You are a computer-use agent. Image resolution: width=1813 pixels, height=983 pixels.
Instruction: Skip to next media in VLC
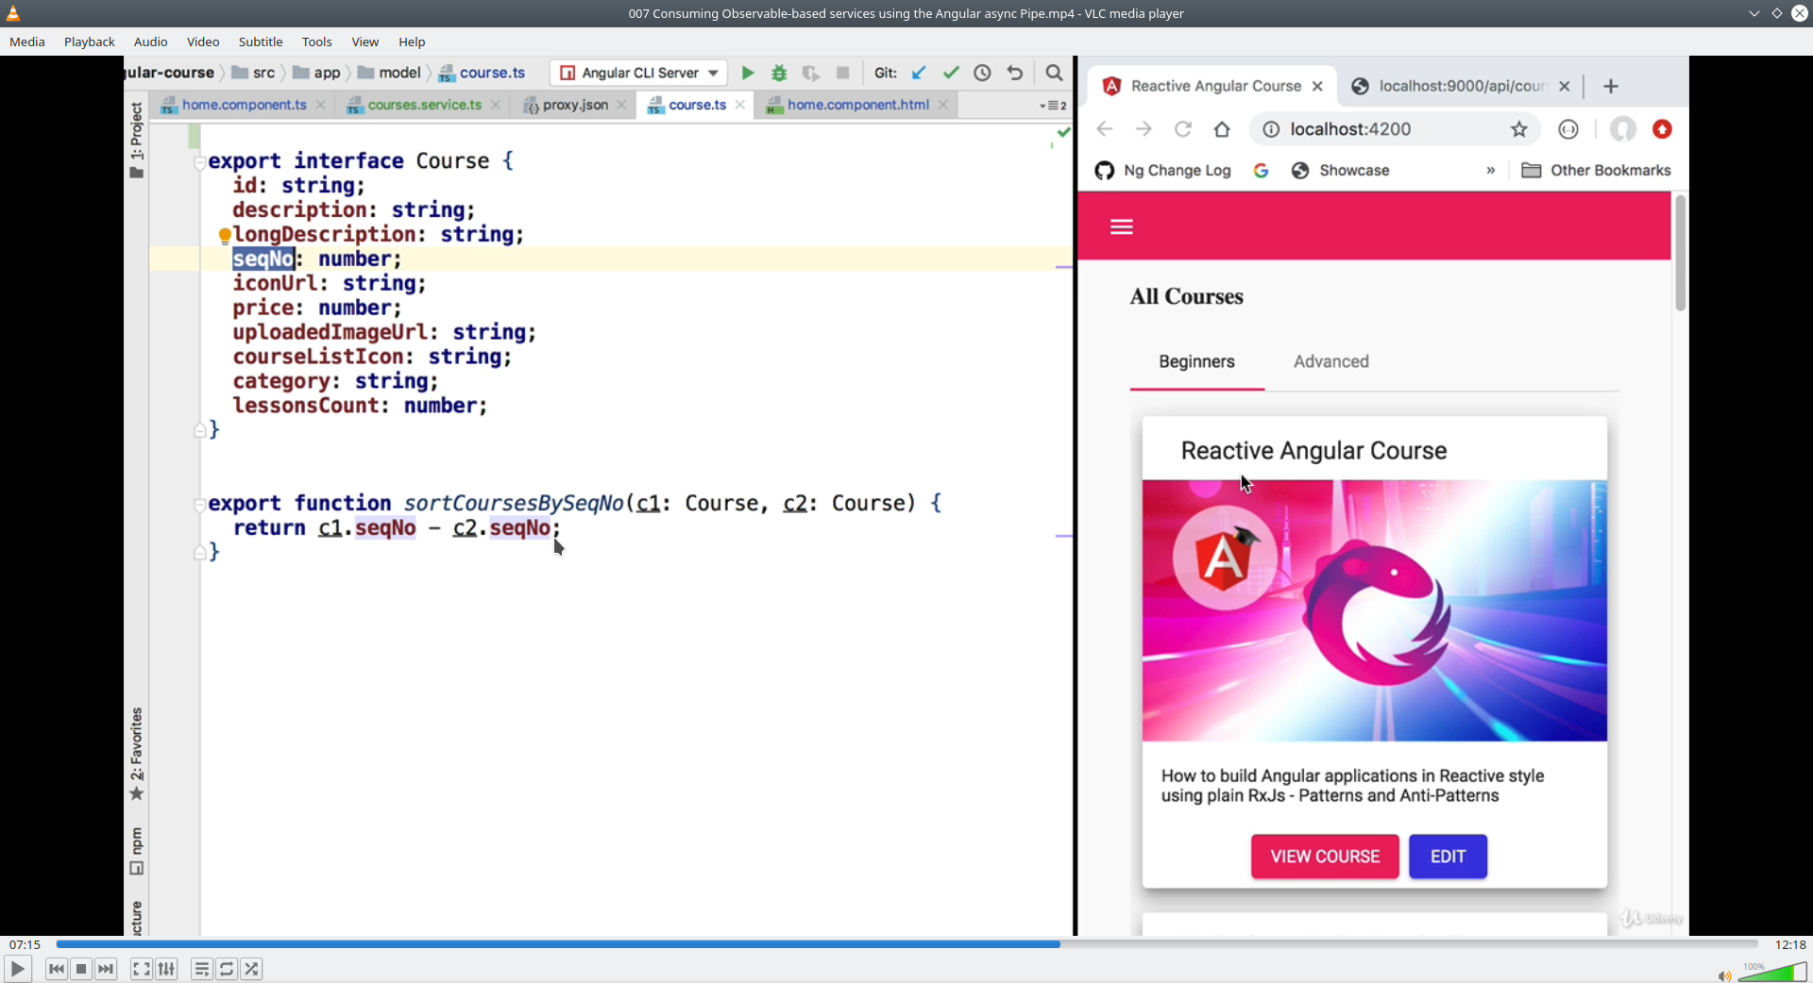click(107, 969)
